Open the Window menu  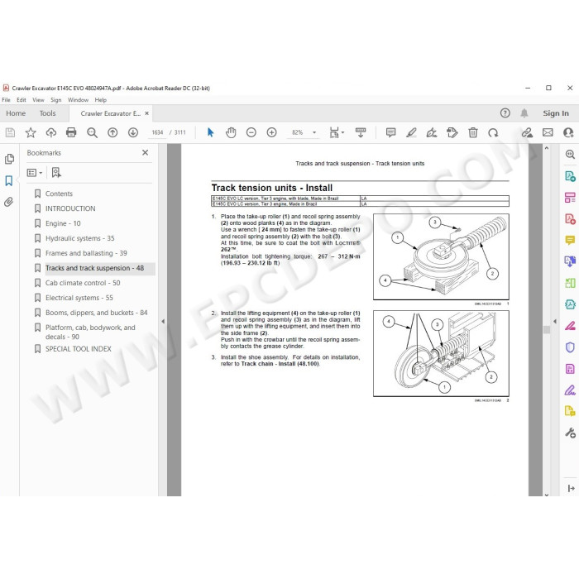(78, 100)
